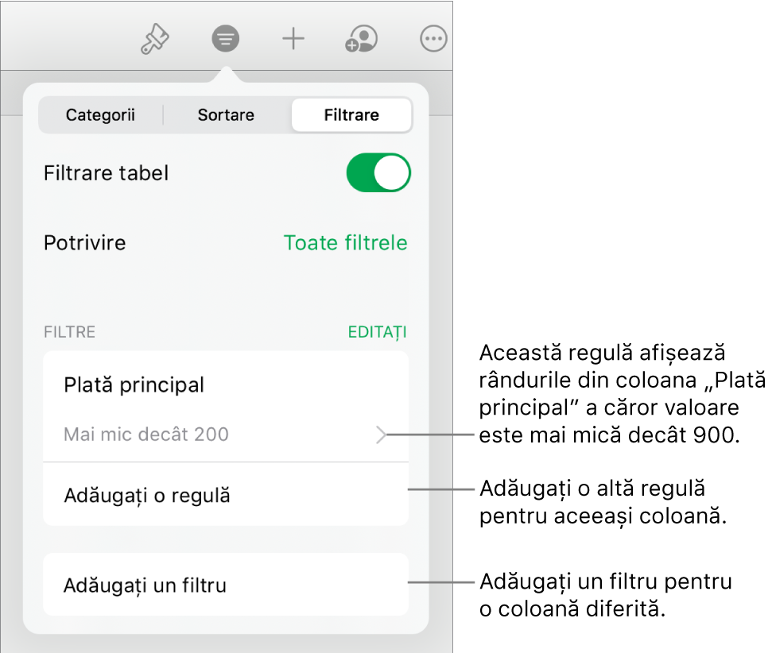Switch to the Categorii tab
The image size is (772, 653).
coord(100,114)
